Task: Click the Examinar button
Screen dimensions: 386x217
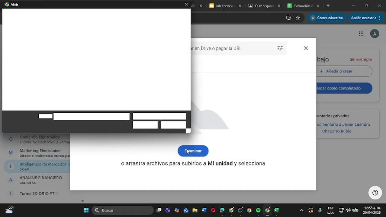Action: coord(193,151)
